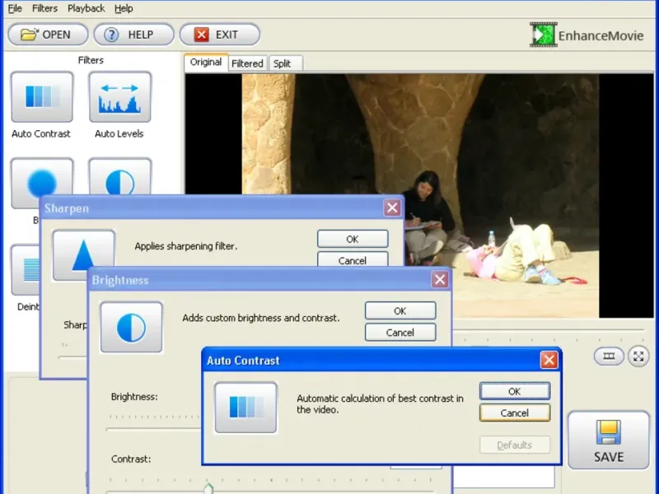Click the fullscreen expand icon button
Image resolution: width=659 pixels, height=494 pixels.
click(638, 357)
